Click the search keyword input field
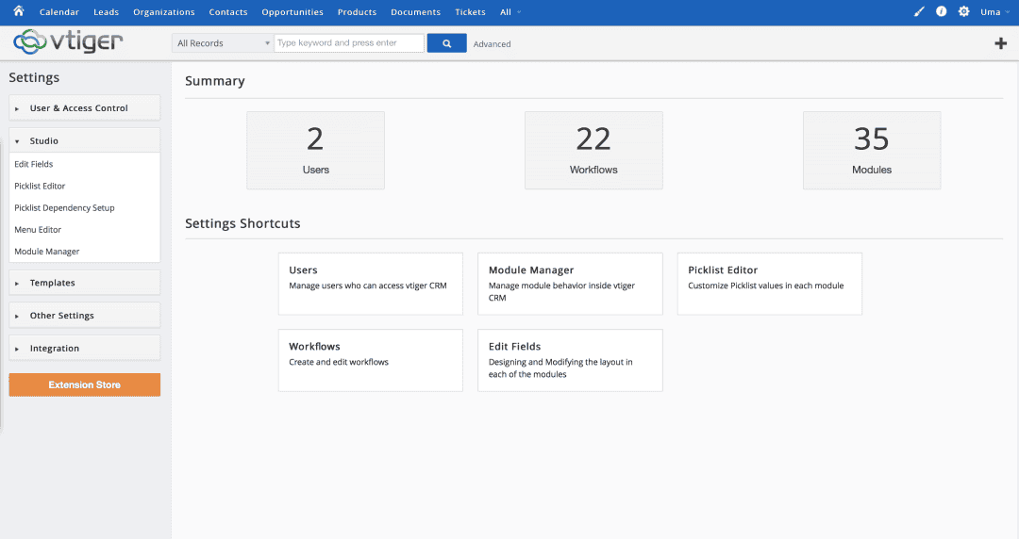The image size is (1019, 539). pyautogui.click(x=348, y=43)
